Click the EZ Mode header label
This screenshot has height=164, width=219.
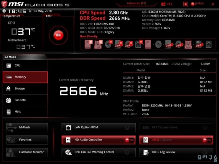pos(10,57)
